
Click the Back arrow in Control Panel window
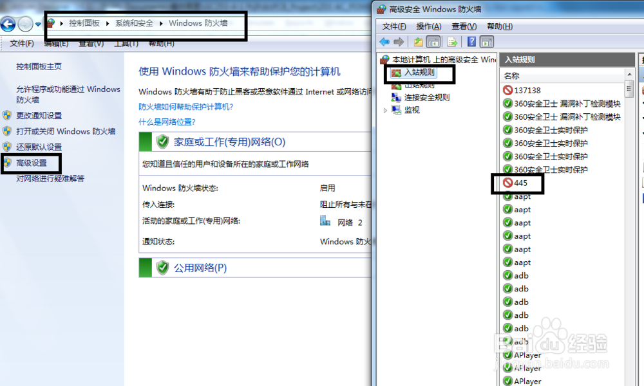coord(7,24)
